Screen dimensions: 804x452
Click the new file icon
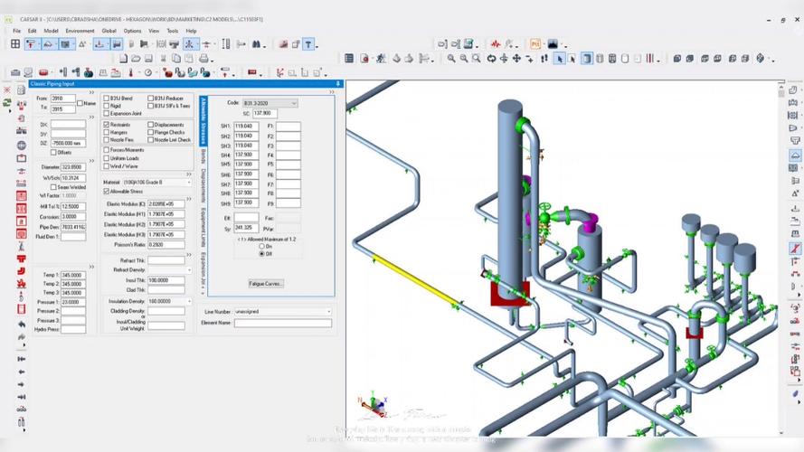point(124,59)
